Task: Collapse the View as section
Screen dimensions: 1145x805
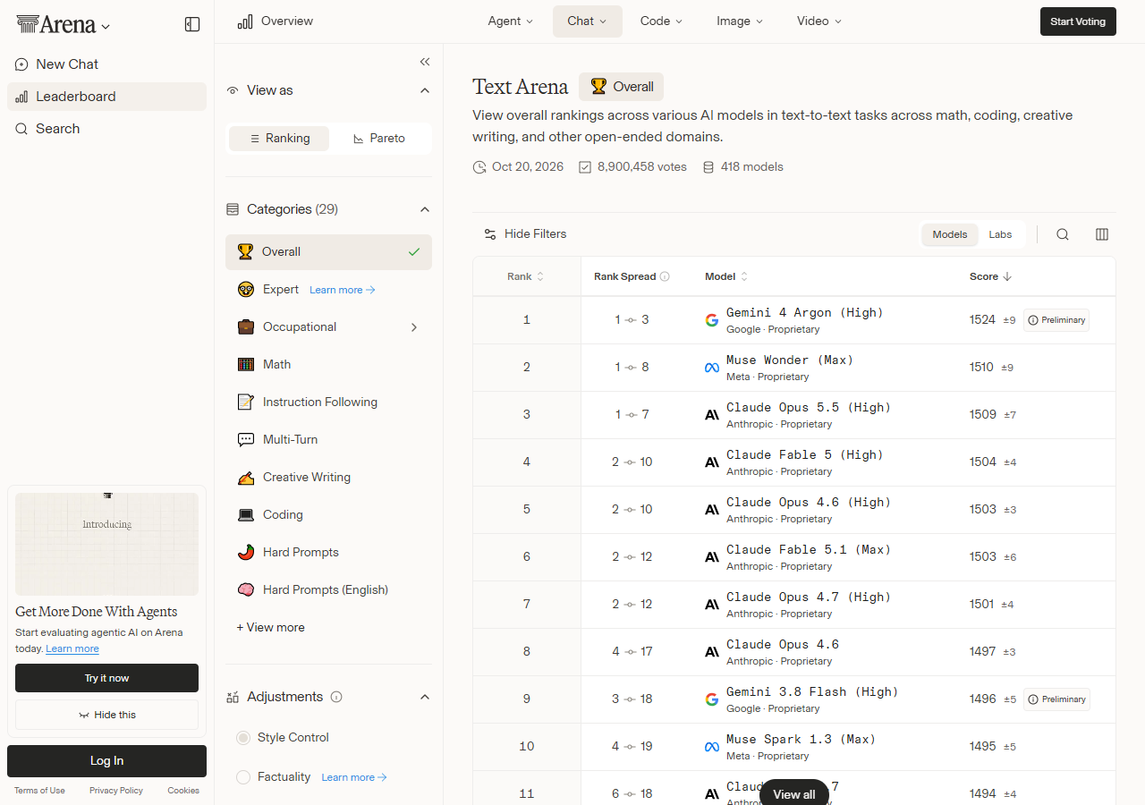Action: pyautogui.click(x=425, y=90)
